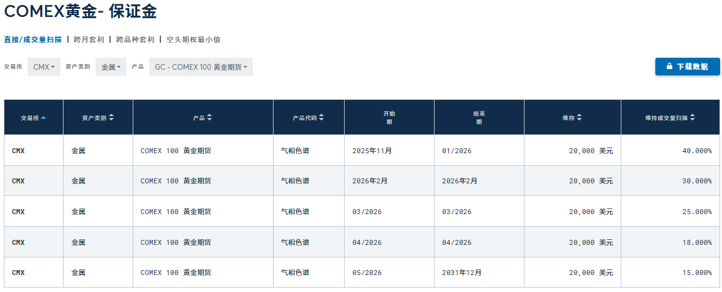Click 03/2026 in the 开始期 column
The height and width of the screenshot is (292, 722).
(x=367, y=212)
